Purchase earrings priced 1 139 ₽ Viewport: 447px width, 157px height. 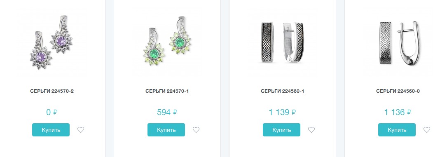coord(281,130)
